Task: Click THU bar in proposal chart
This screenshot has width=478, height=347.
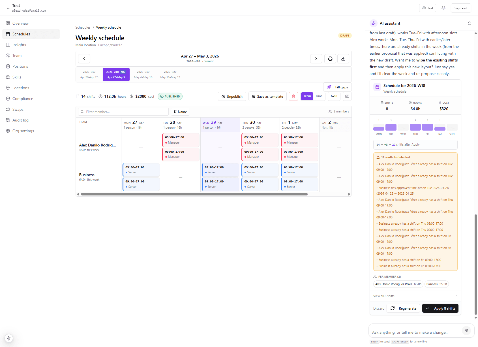Action: 415,127
